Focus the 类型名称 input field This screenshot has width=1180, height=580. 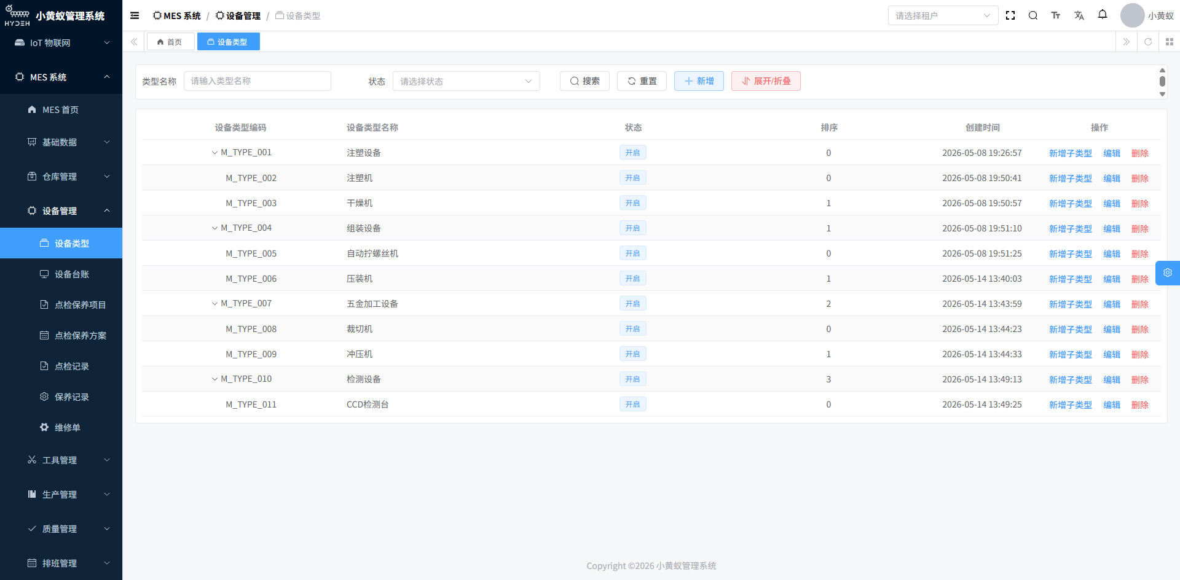click(257, 81)
